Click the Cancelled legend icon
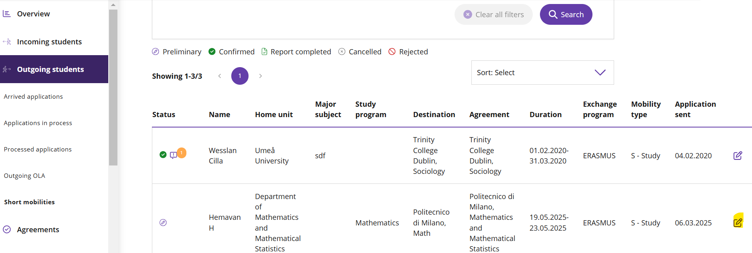 point(342,52)
